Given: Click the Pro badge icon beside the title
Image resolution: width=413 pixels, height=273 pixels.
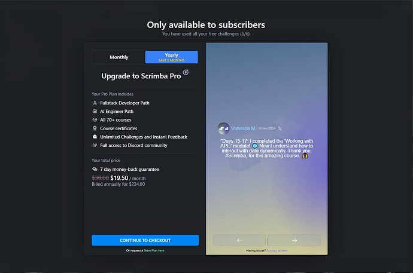Looking at the screenshot, I should (x=186, y=72).
